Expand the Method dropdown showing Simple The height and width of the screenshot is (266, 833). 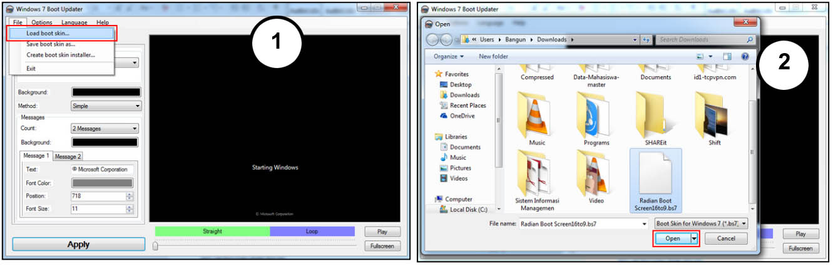point(137,106)
